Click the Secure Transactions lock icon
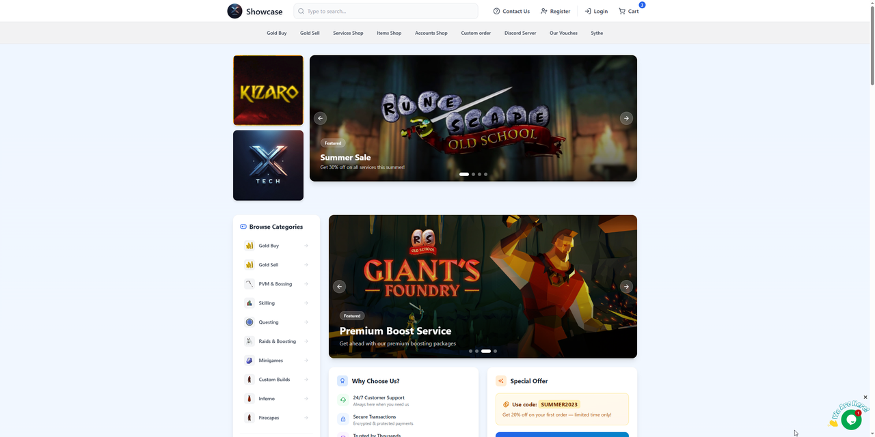This screenshot has width=875, height=437. pyautogui.click(x=343, y=419)
